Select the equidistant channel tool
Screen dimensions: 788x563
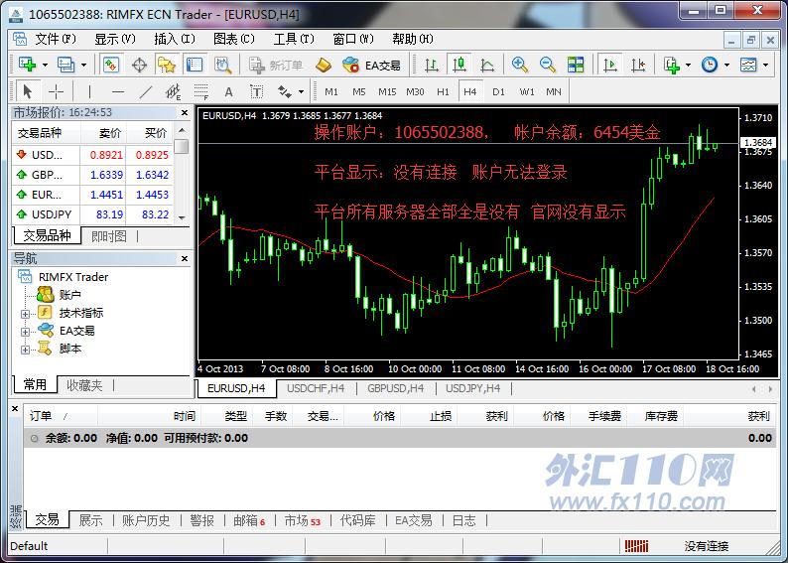tap(174, 91)
